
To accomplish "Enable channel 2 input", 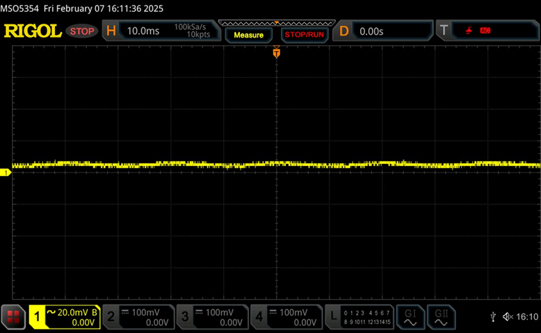I will coord(138,317).
